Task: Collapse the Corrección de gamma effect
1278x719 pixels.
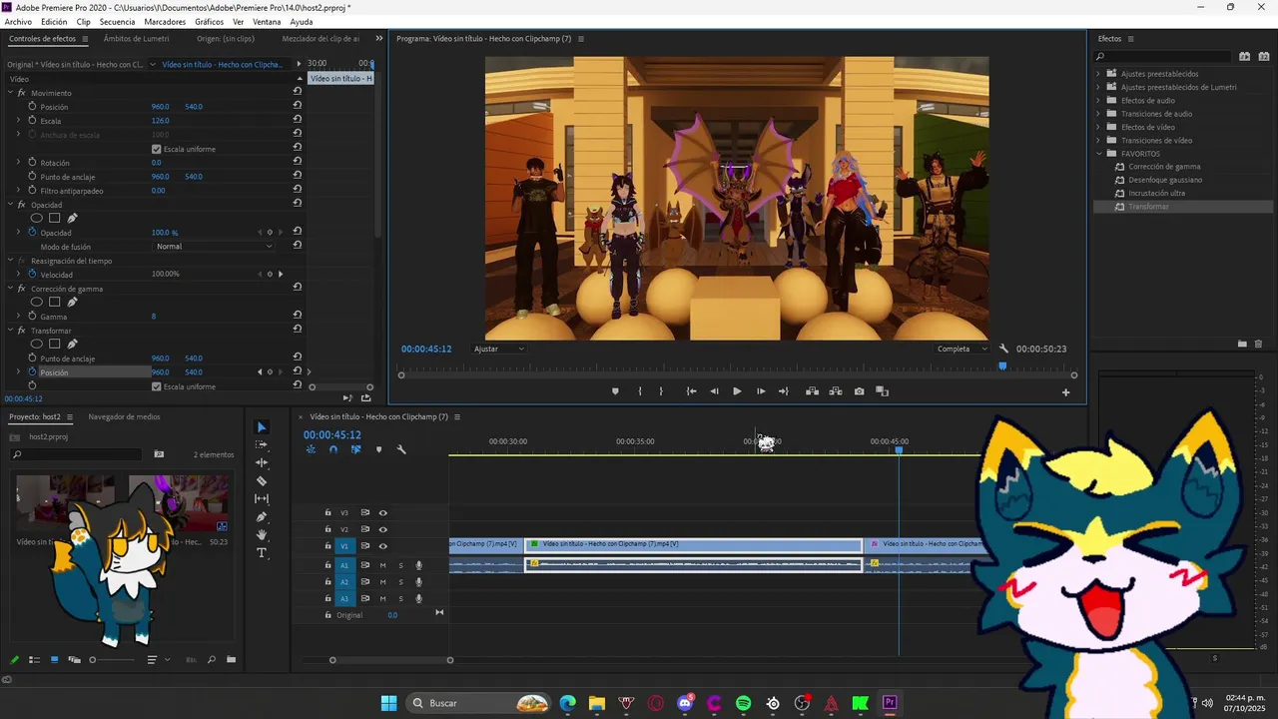Action: click(x=10, y=289)
